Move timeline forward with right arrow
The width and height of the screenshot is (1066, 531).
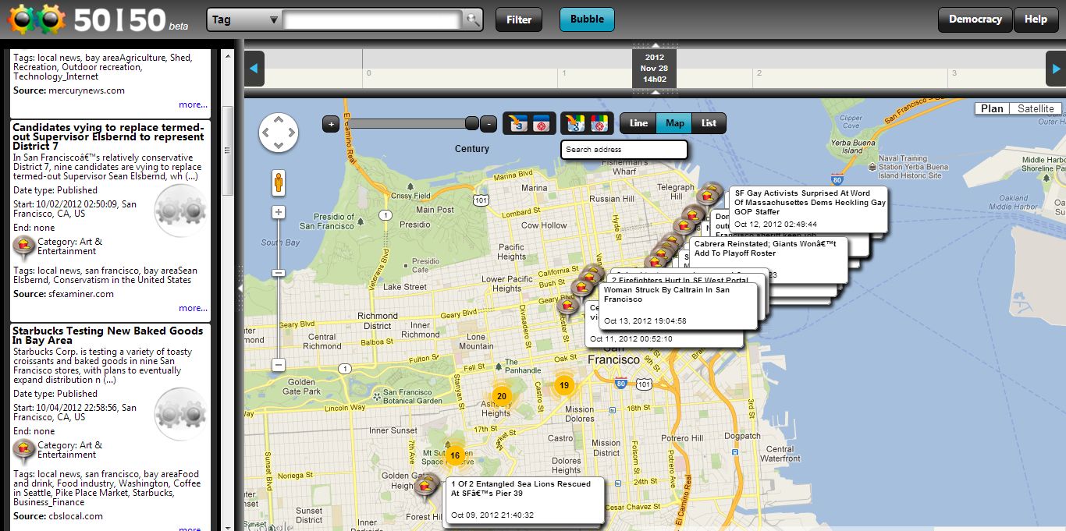(x=1056, y=69)
